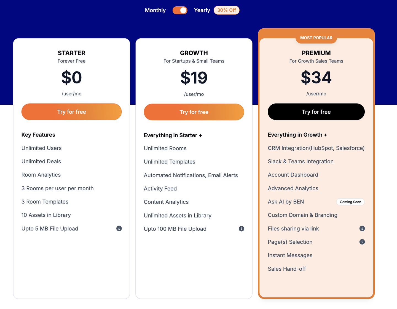The width and height of the screenshot is (397, 309).
Task: Click info icon next to Files sharing via link
Action: click(x=362, y=228)
